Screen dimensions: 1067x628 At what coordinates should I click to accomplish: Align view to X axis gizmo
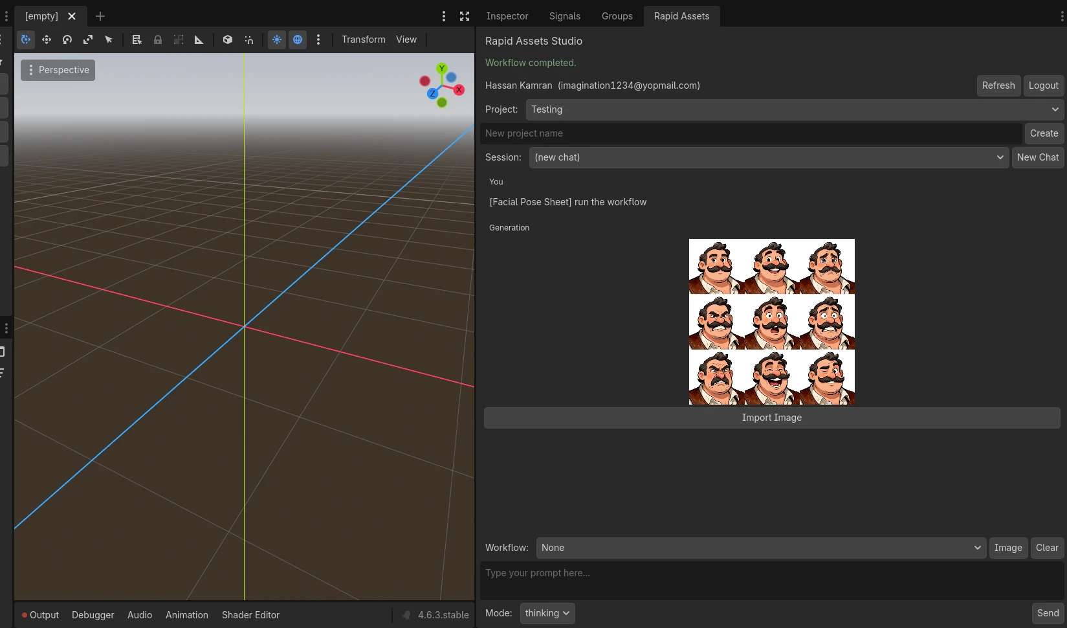click(459, 90)
